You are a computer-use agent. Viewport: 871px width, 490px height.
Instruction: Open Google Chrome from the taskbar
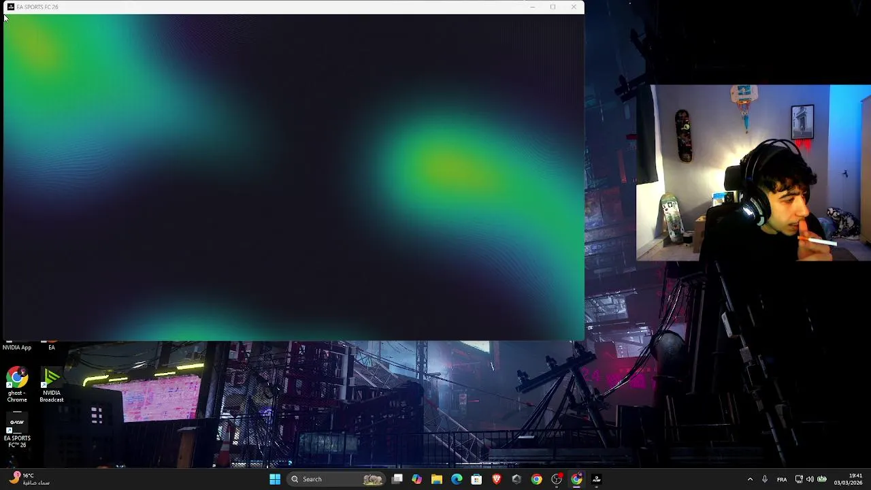[537, 479]
